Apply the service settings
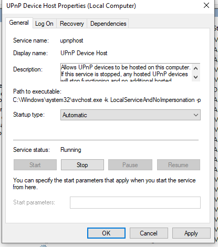This screenshot has width=218, height=247. click(191, 233)
